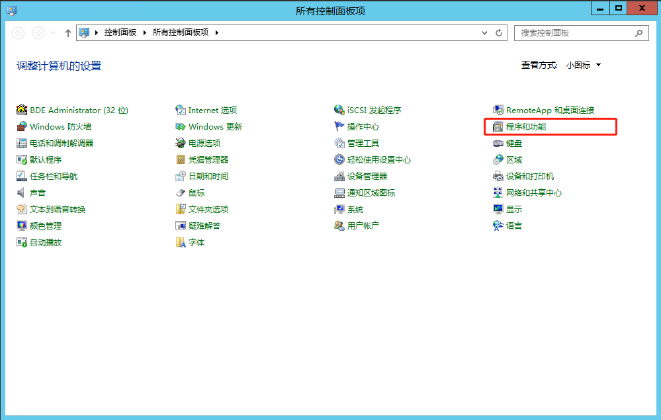The height and width of the screenshot is (420, 661).
Task: Click the 字体 folder icon
Action: click(x=181, y=243)
